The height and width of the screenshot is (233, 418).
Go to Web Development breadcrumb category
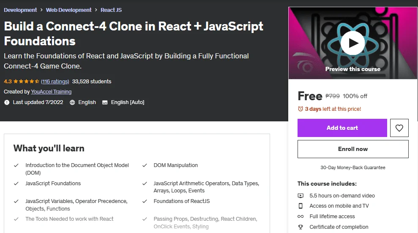[x=68, y=10]
